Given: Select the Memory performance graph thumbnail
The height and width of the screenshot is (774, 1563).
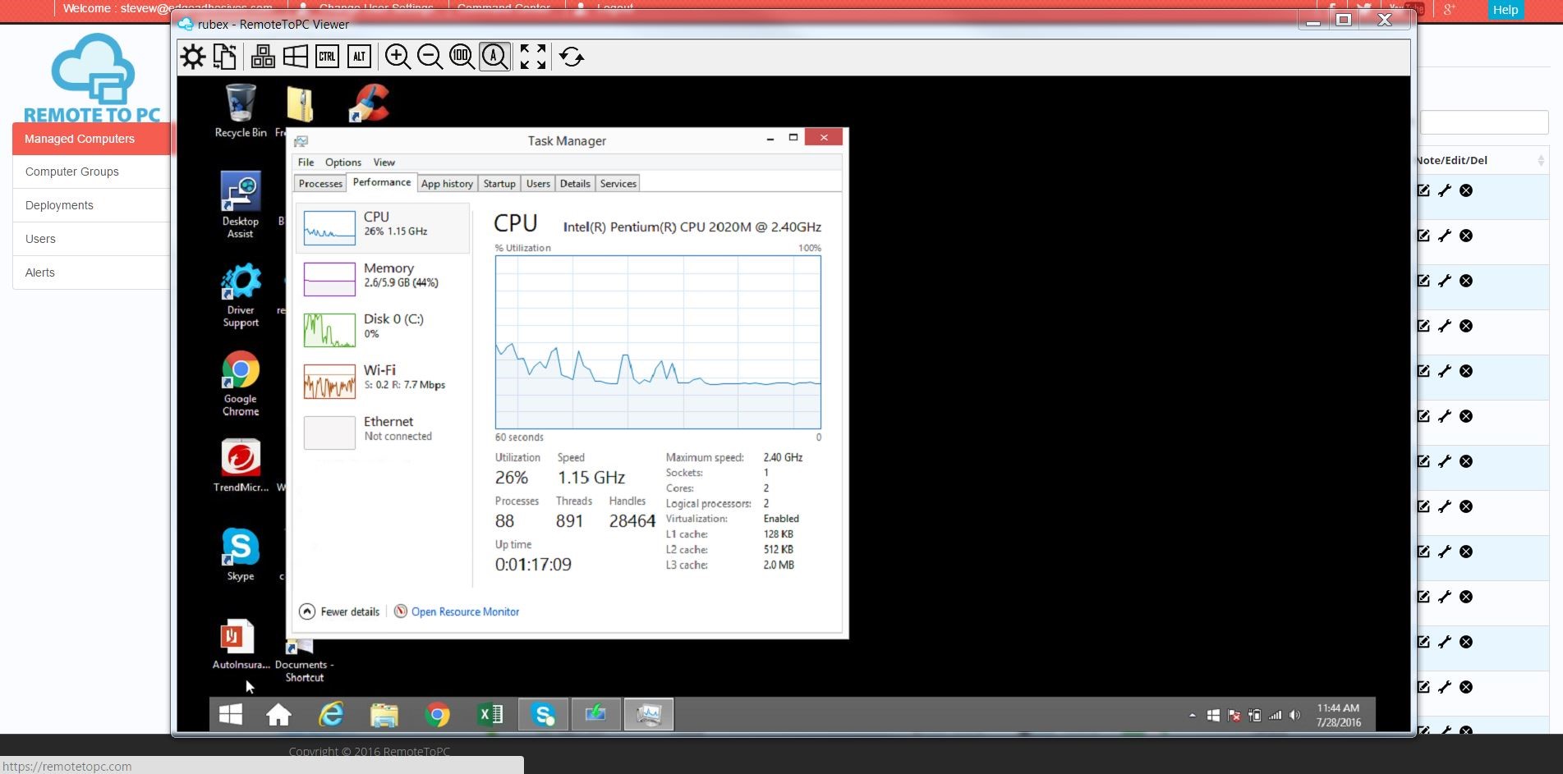Looking at the screenshot, I should 329,279.
